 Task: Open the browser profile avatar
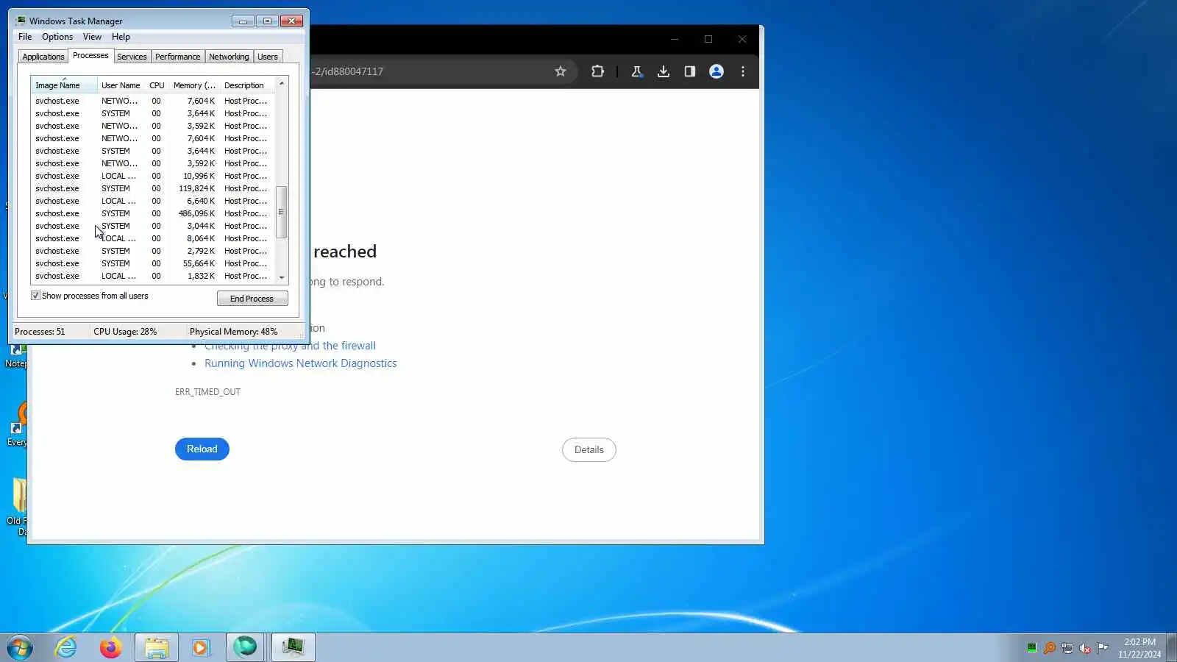point(716,71)
